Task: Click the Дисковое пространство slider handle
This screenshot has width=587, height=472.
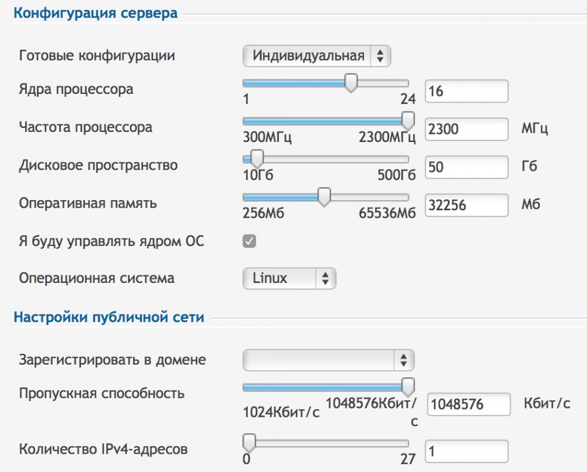Action: click(x=257, y=158)
